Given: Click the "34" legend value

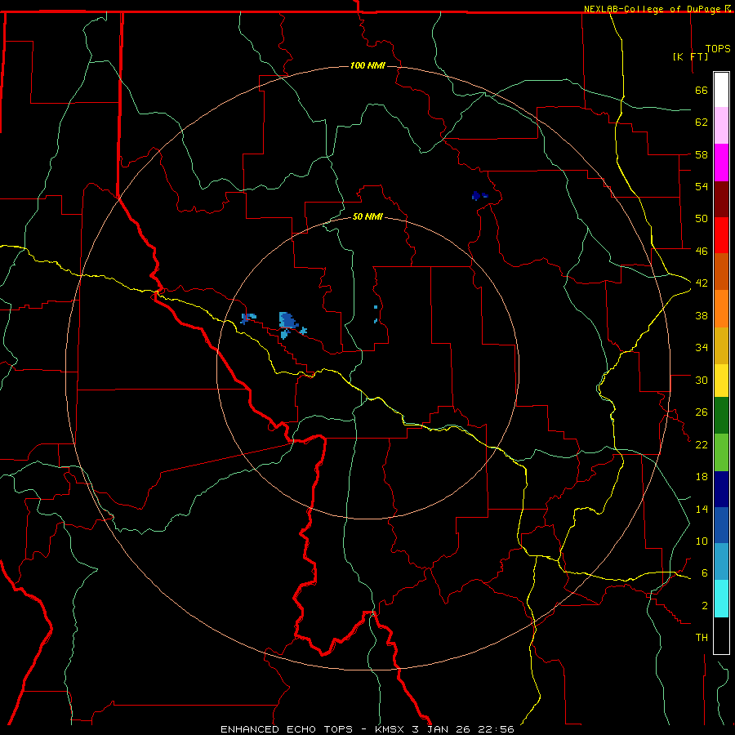Looking at the screenshot, I should click(x=702, y=347).
